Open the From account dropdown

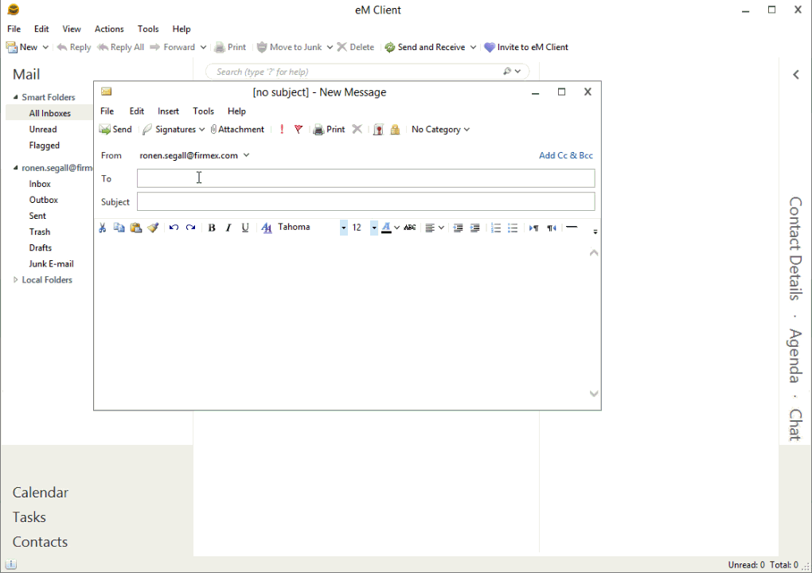(x=247, y=155)
